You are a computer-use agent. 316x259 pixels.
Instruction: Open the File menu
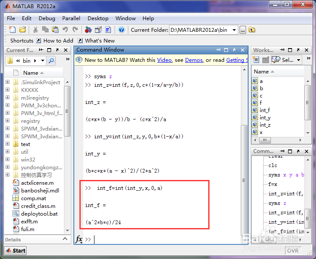pos(11,18)
